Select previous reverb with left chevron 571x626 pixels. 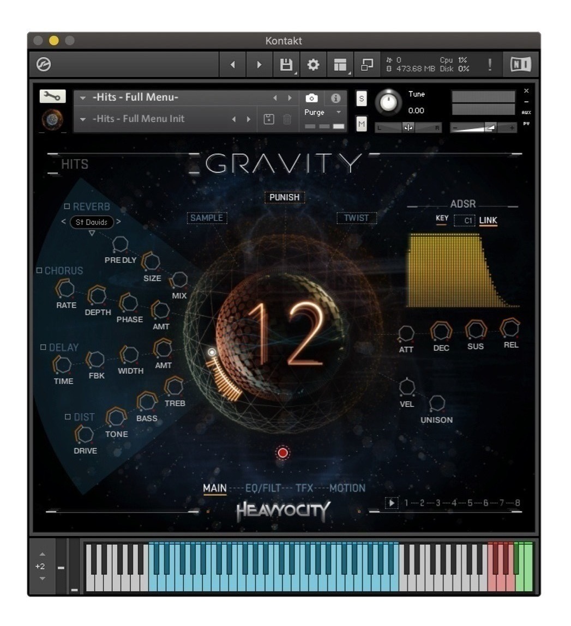coord(63,221)
